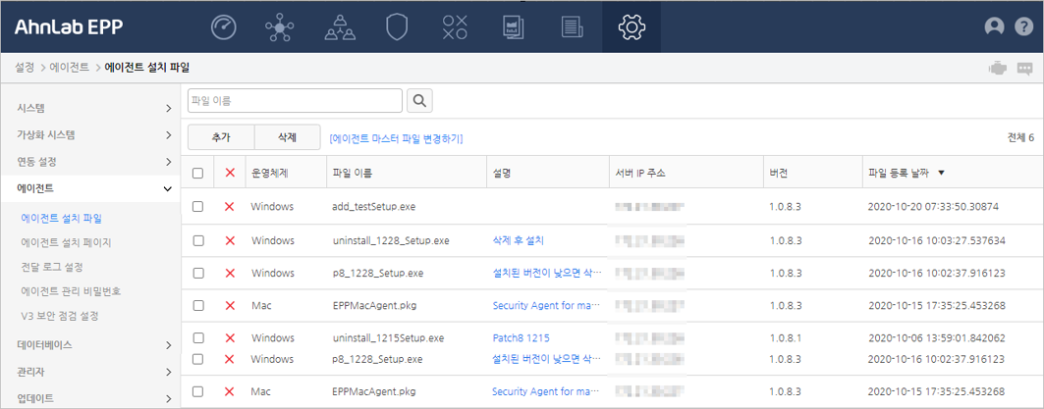The width and height of the screenshot is (1044, 409).
Task: Open the shield policy icon in top navigation
Action: (396, 27)
